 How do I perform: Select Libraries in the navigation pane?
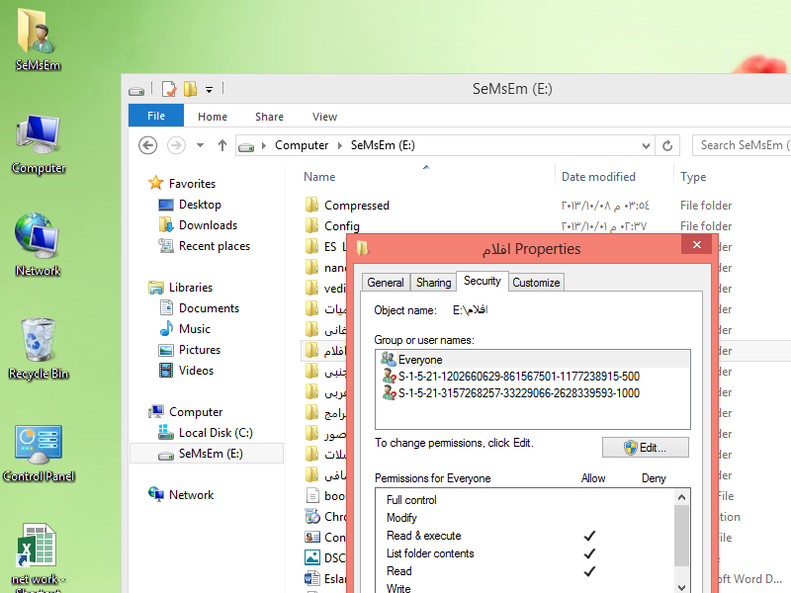coord(181,288)
